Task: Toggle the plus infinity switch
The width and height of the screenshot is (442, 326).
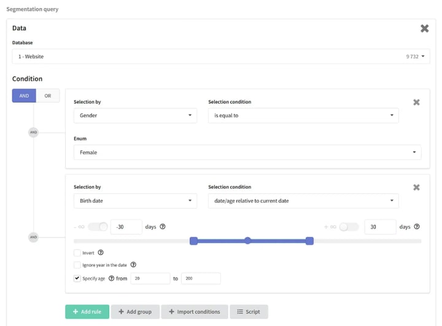Action: [x=349, y=227]
